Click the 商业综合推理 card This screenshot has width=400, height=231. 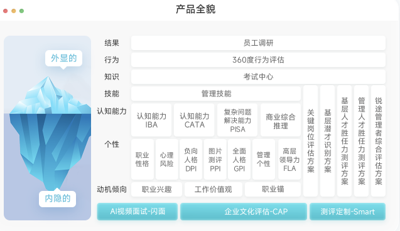click(281, 120)
